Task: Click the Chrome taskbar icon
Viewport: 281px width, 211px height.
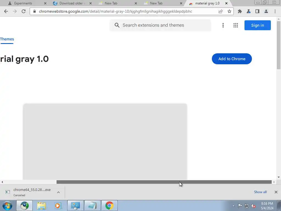Action: tap(109, 206)
